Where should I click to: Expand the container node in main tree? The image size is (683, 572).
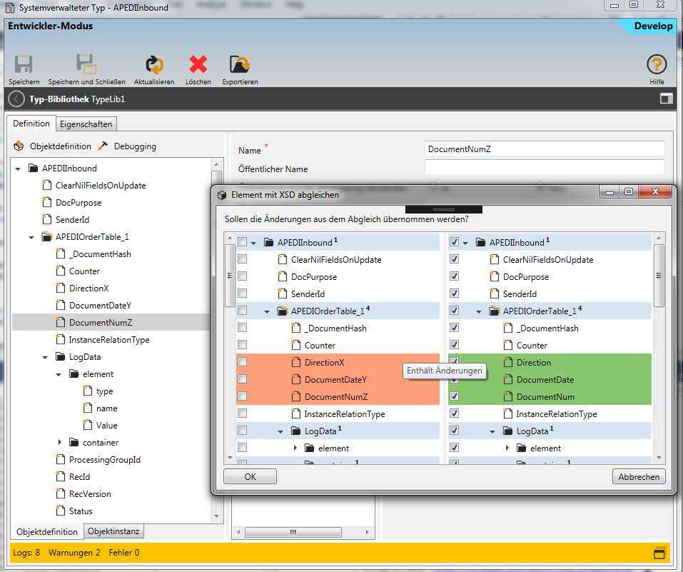(60, 442)
